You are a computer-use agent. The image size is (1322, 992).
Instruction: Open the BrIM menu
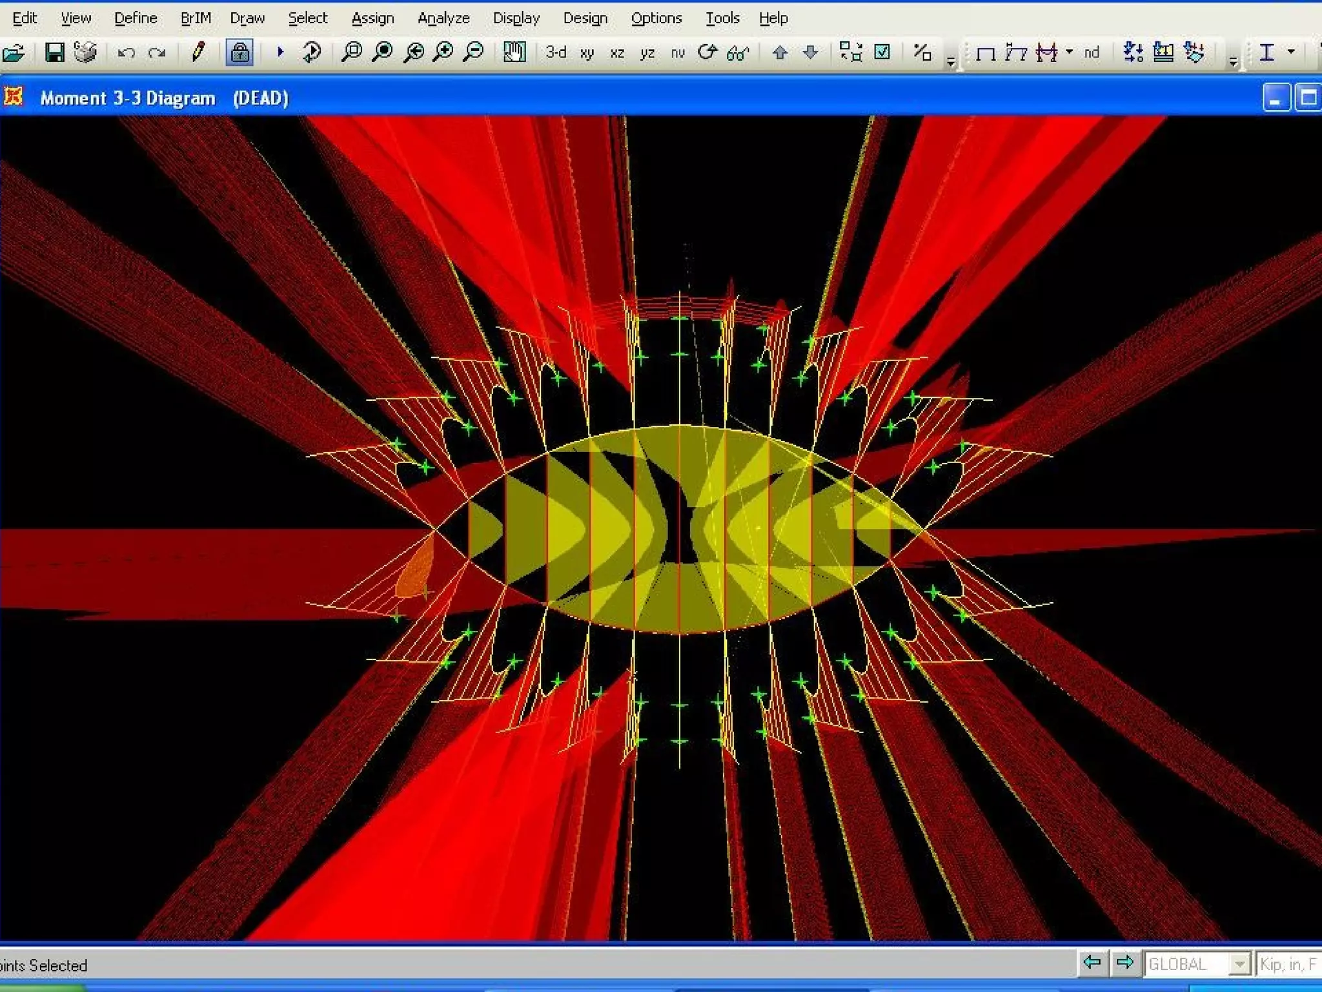pos(196,18)
